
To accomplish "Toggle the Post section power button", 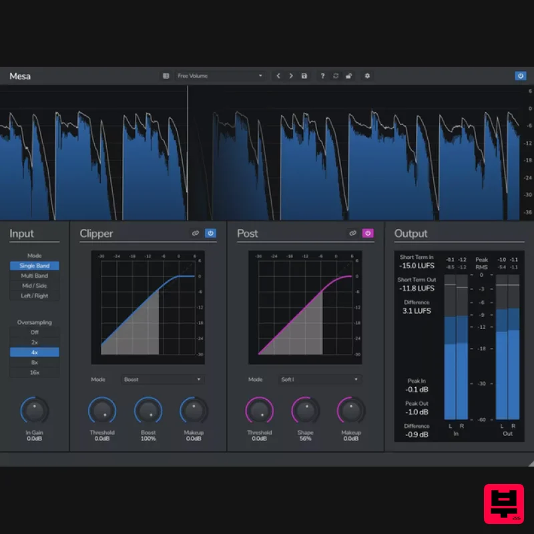I will tap(368, 234).
